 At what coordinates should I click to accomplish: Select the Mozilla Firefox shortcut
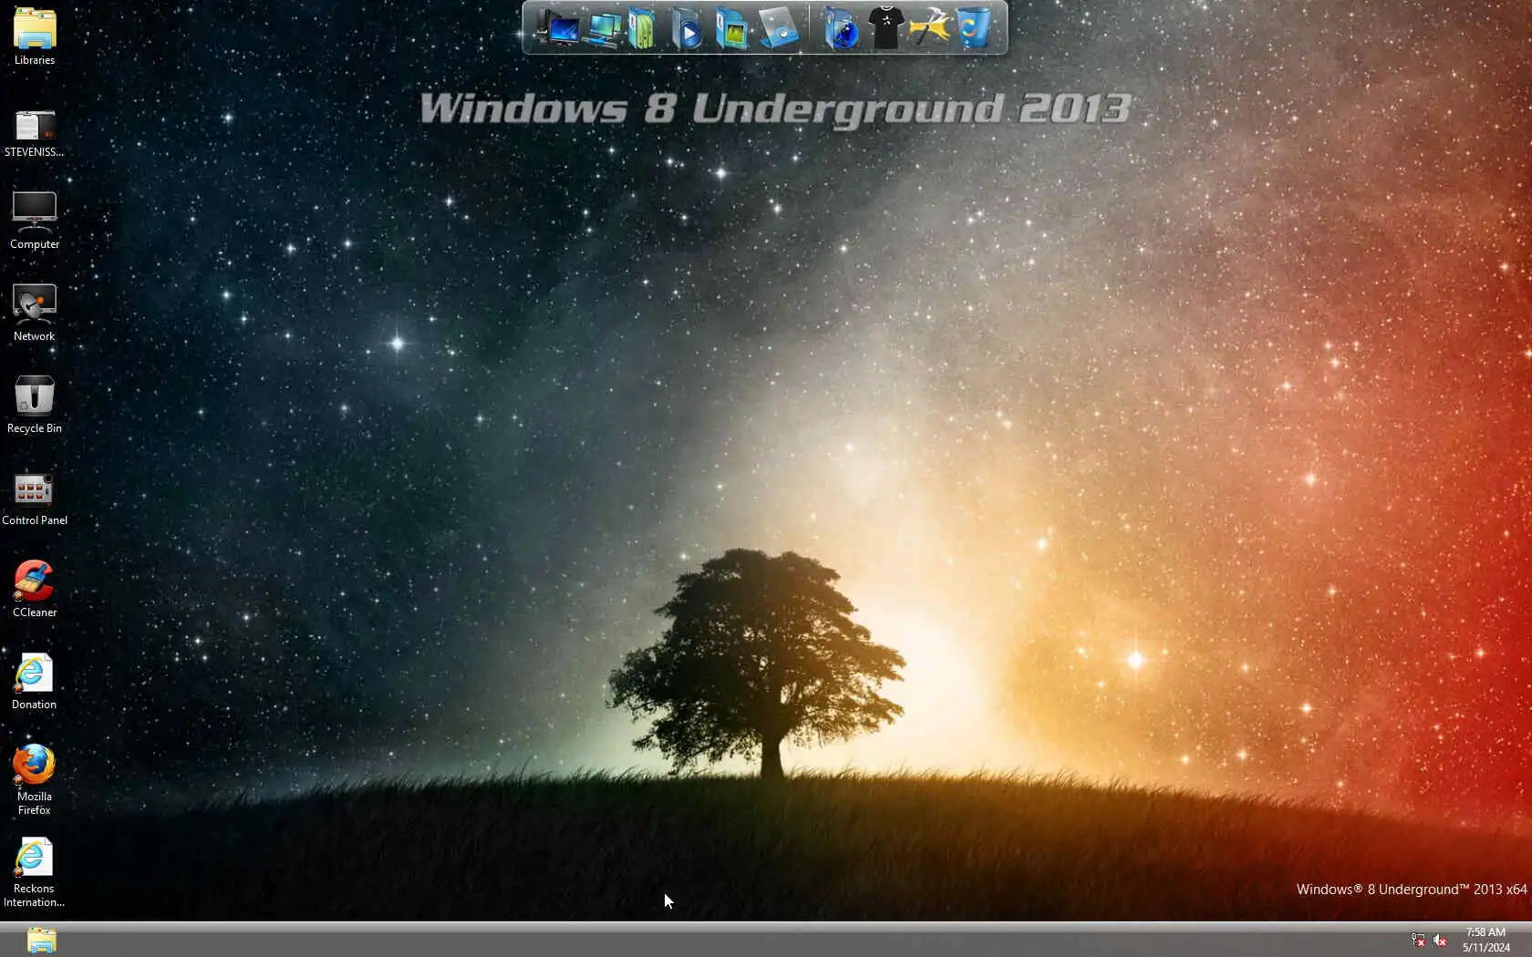coord(35,779)
